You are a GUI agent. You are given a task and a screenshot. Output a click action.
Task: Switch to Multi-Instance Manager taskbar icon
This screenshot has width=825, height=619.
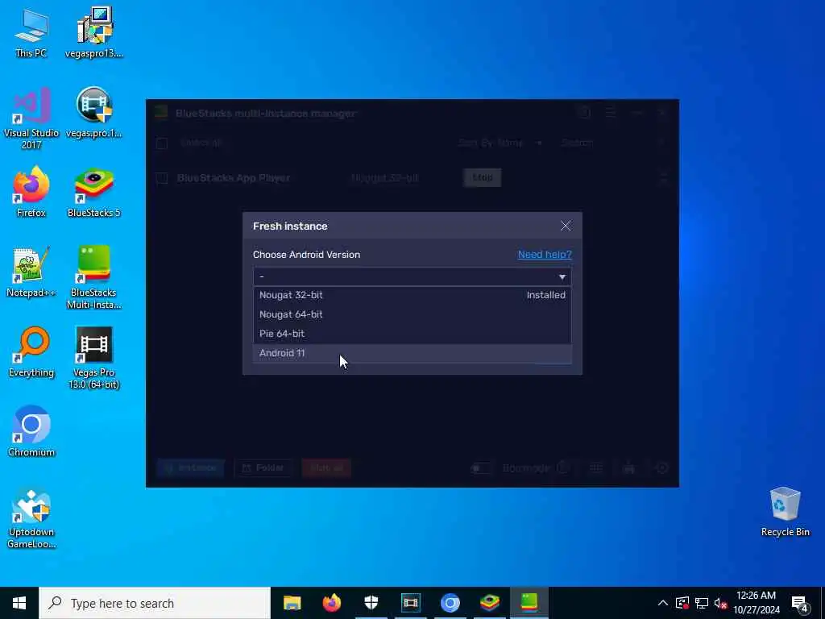(x=529, y=603)
